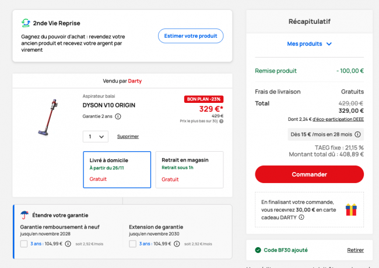Select the Retrait en magasin delivery option
Screen dimensions: 379x268
coord(189,170)
